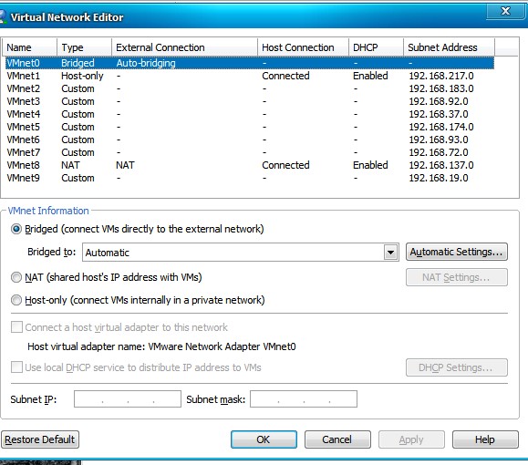
Task: Confirm with the OK button
Action: pos(264,439)
